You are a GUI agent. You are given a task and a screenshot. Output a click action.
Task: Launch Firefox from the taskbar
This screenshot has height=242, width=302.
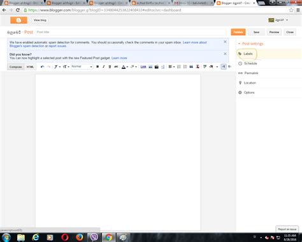[80, 237]
